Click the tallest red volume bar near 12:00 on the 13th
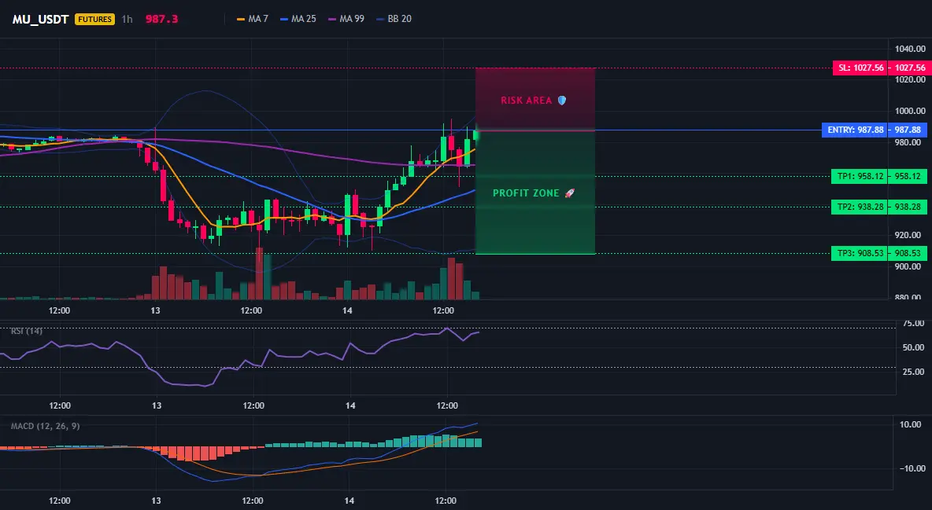The width and height of the screenshot is (932, 510). coord(259,273)
